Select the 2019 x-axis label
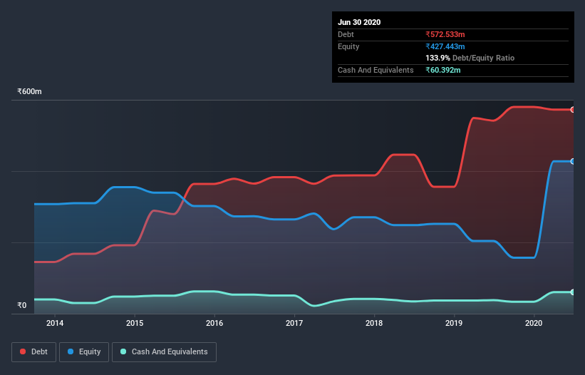This screenshot has width=585, height=375. click(454, 323)
